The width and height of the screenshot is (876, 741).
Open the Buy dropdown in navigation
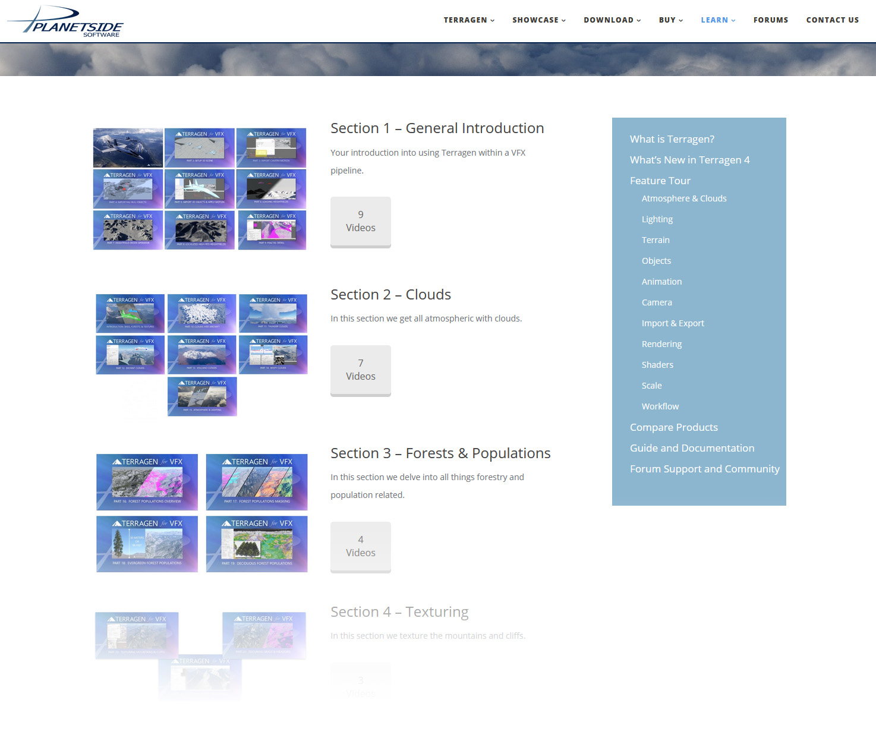(x=670, y=20)
